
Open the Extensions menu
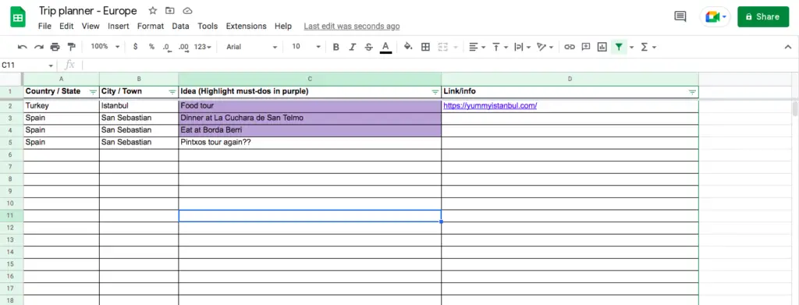246,26
